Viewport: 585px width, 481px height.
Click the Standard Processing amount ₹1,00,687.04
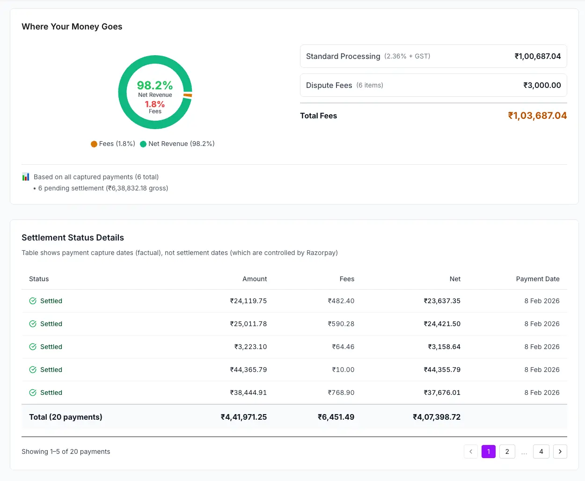(x=538, y=56)
